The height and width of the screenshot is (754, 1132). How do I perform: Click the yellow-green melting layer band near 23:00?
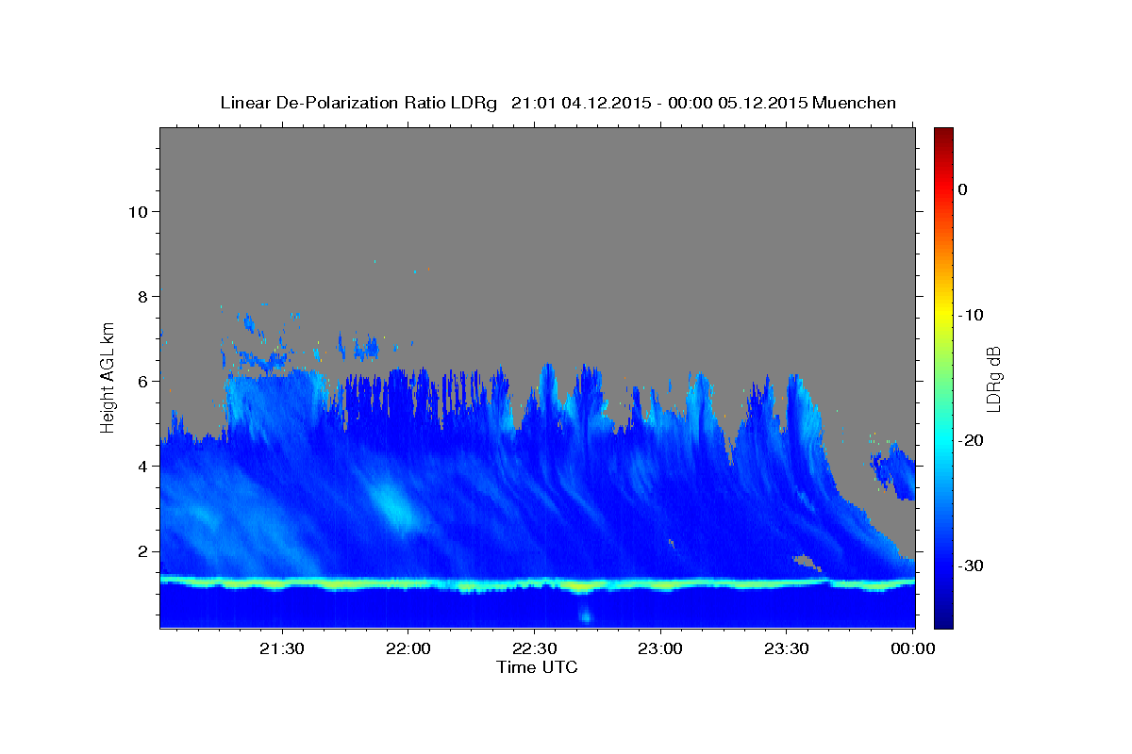coord(660,585)
